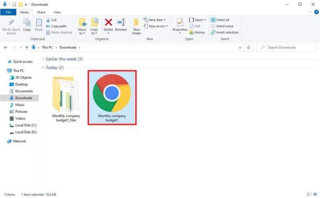Open the Copy to dropdown
The height and width of the screenshot is (198, 320).
click(x=94, y=26)
